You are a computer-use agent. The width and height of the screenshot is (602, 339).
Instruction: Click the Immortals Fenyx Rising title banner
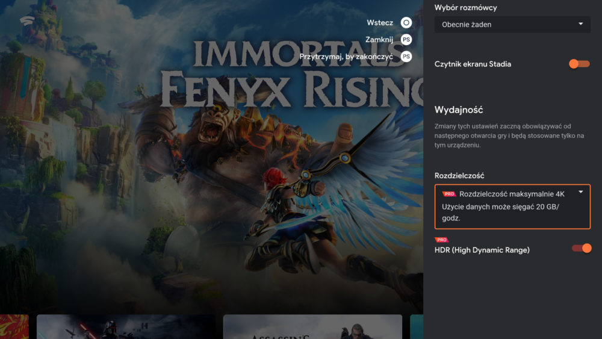click(x=292, y=73)
